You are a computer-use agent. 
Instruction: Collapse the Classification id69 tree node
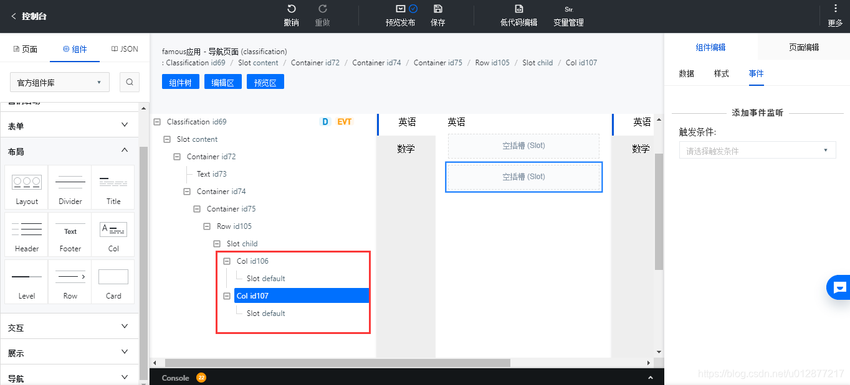tap(157, 122)
